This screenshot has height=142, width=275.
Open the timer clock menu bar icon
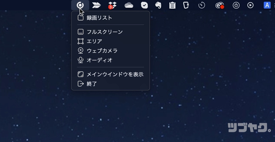coord(202,5)
